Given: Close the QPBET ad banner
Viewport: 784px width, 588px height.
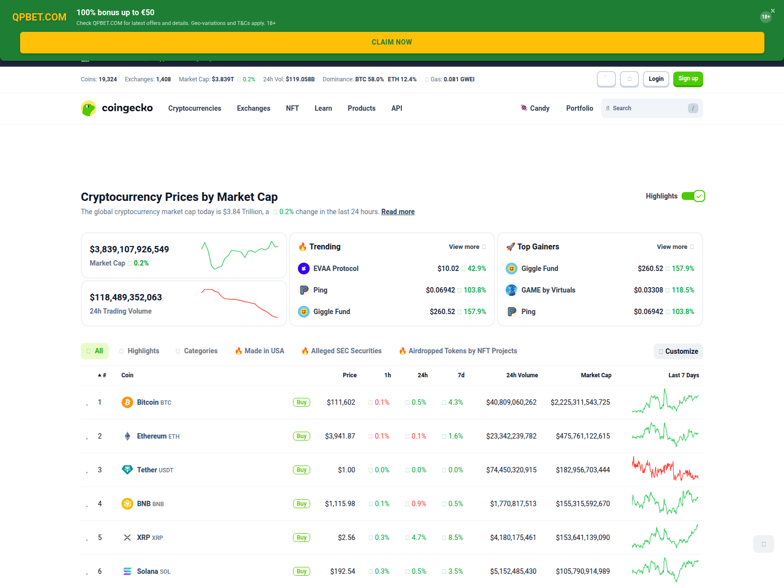Looking at the screenshot, I should point(773,10).
